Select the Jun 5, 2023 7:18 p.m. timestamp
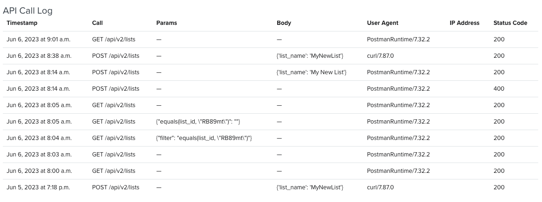This screenshot has width=542, height=202. pos(38,187)
